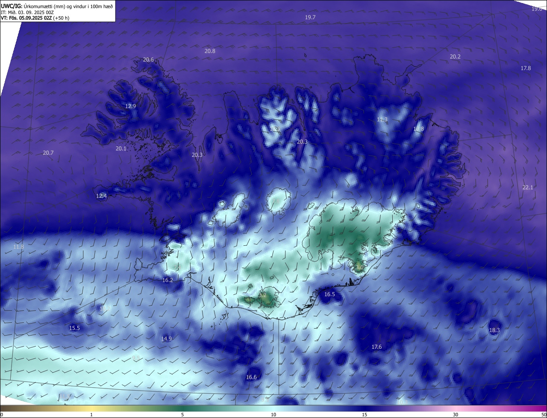Click the map value 16.2
This screenshot has height=418, width=547.
168,280
